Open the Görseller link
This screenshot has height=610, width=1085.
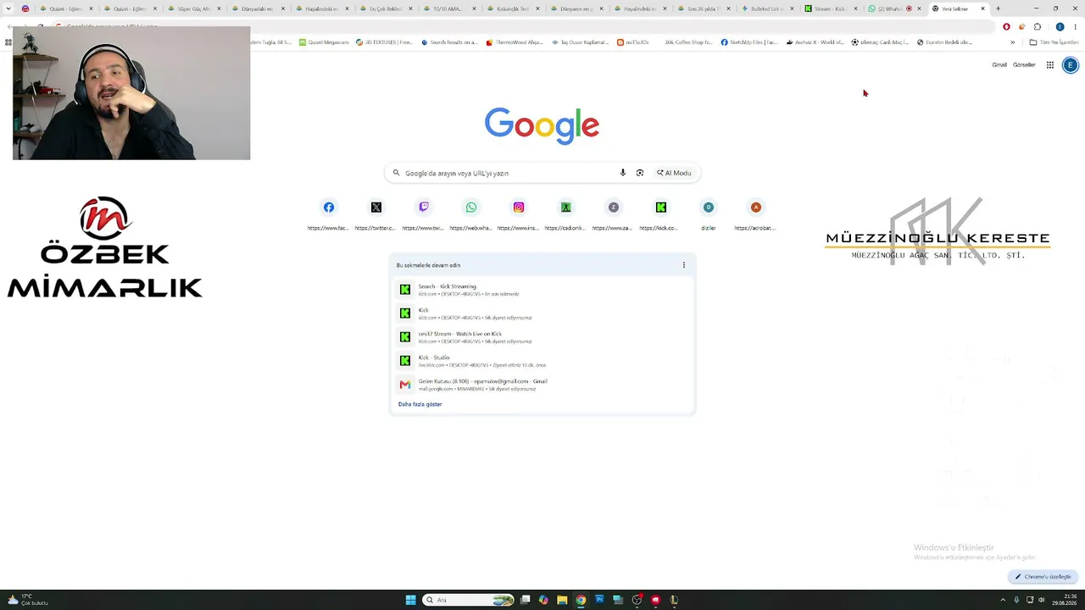pyautogui.click(x=1024, y=65)
